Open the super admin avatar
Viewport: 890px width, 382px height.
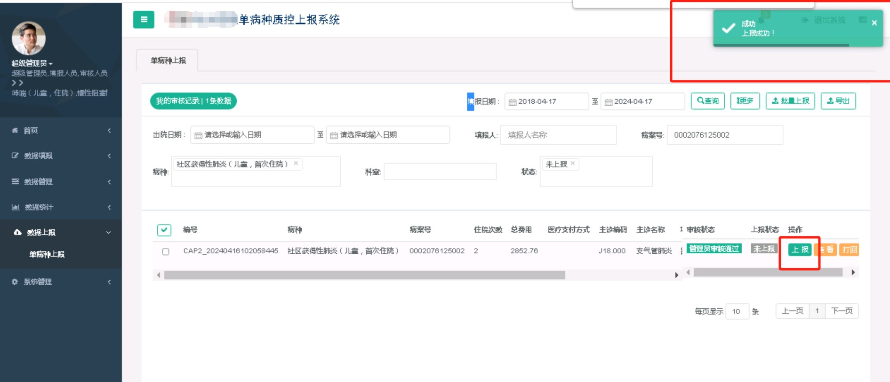28,38
